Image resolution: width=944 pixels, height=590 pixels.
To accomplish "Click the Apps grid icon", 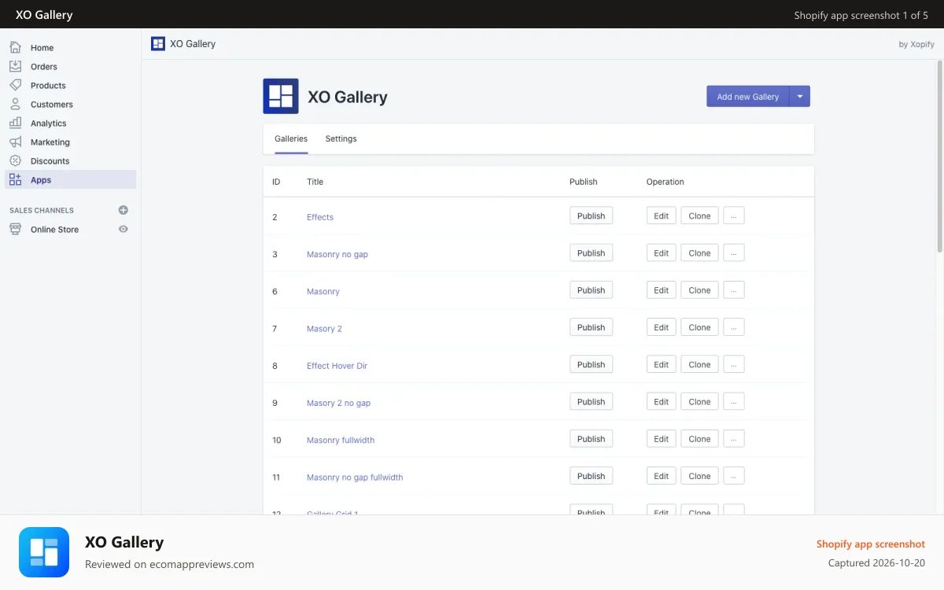I will click(15, 179).
